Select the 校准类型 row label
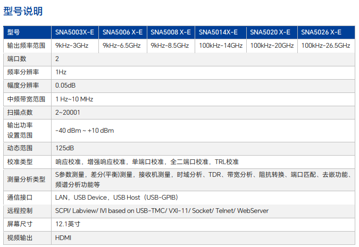Viewport: 359px width, 247px height. point(20,161)
